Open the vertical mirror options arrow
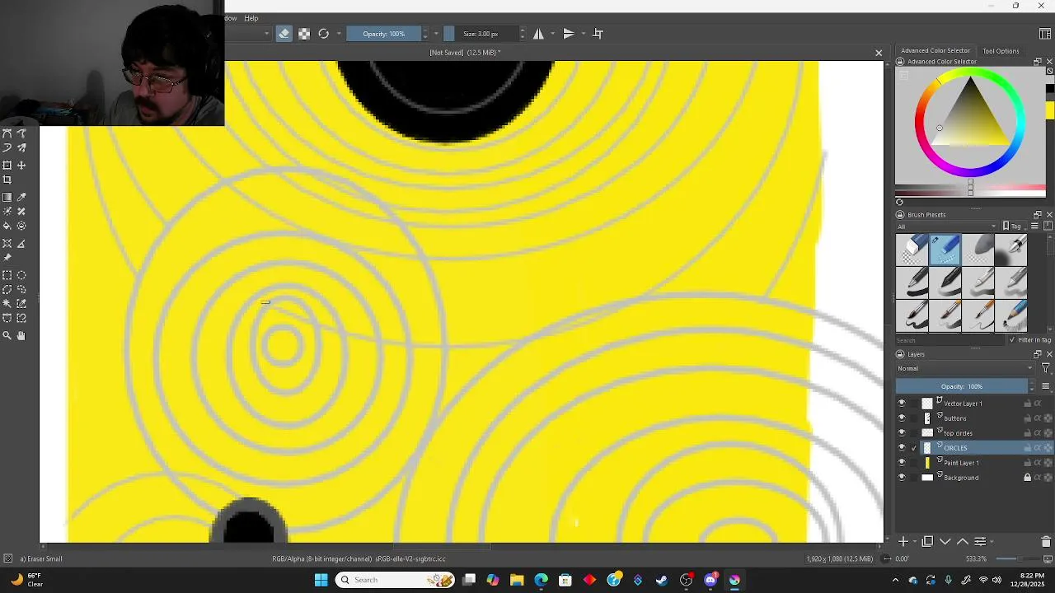 coord(583,34)
